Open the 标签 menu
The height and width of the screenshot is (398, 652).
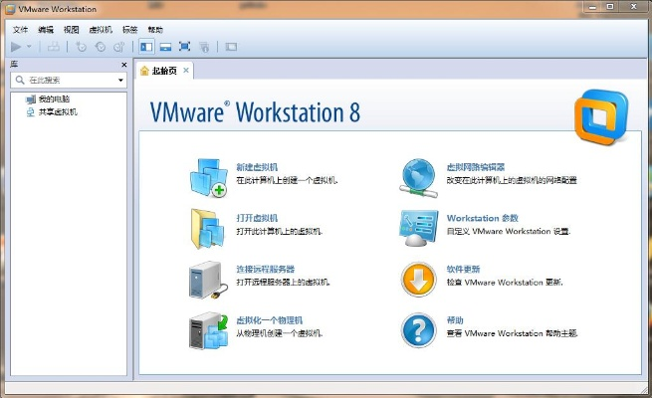coord(129,30)
